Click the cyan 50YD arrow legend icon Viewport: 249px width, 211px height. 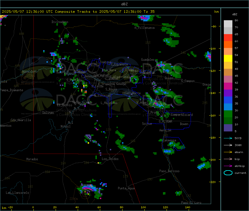click(x=228, y=138)
